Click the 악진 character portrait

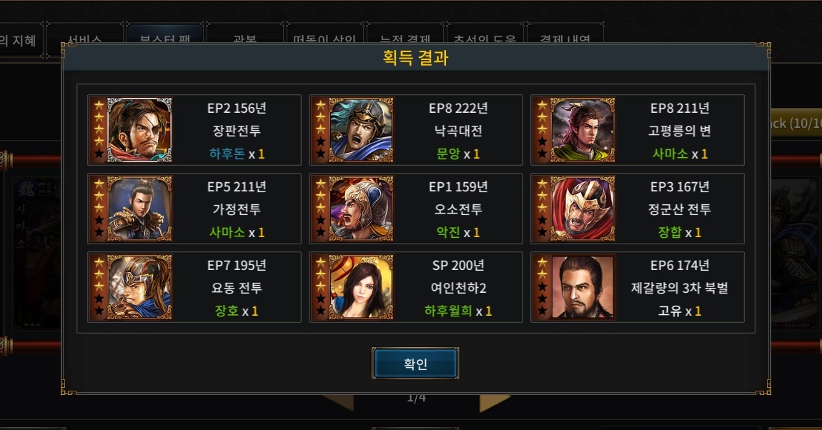coord(361,209)
